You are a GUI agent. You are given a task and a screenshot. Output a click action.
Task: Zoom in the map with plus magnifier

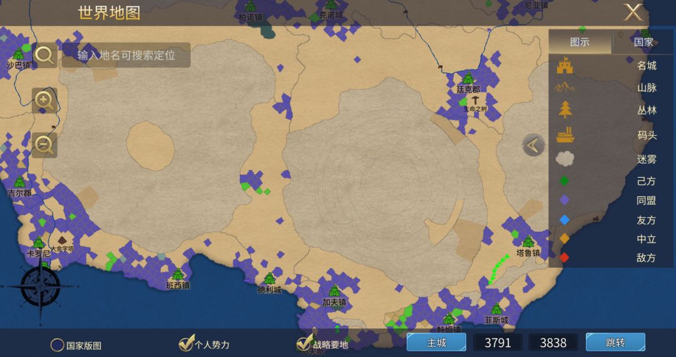44,101
